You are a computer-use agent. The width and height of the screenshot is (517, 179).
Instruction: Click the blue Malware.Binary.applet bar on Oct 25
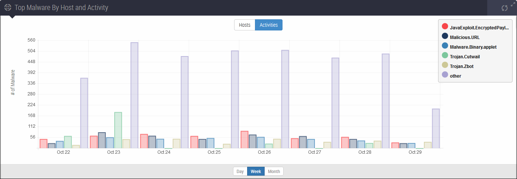coord(211,143)
